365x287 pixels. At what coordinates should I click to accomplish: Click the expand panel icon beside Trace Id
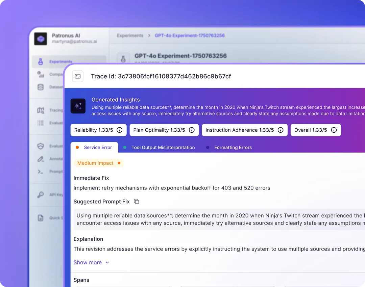[78, 76]
